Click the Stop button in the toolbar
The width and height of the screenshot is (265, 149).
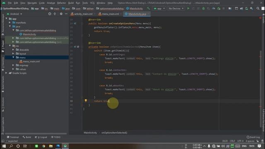coord(224,8)
